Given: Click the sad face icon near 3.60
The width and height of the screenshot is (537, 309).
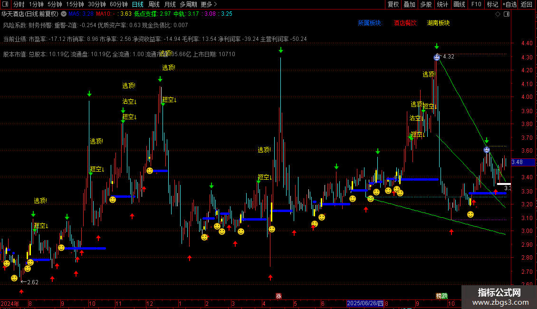Looking at the screenshot, I should coord(487,150).
